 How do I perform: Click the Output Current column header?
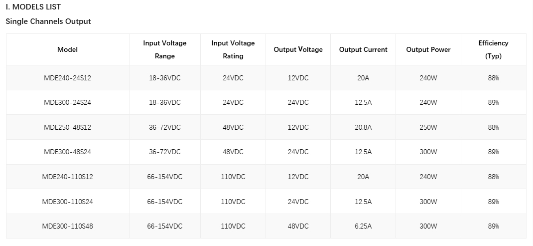coord(363,50)
